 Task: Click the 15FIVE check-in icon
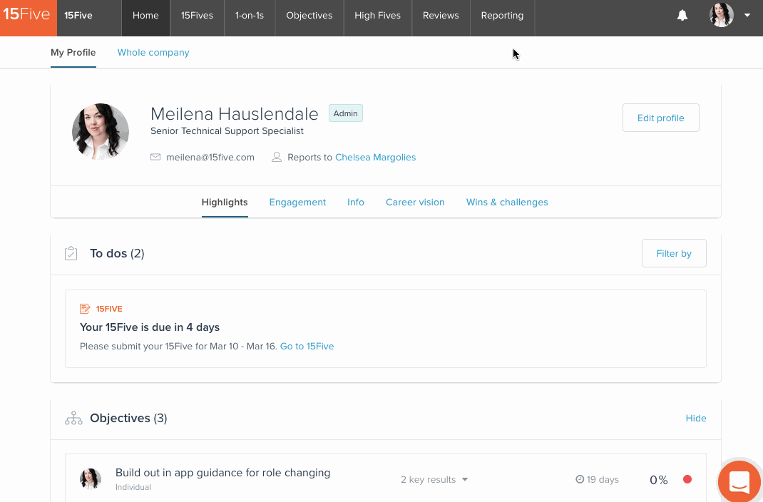click(85, 308)
